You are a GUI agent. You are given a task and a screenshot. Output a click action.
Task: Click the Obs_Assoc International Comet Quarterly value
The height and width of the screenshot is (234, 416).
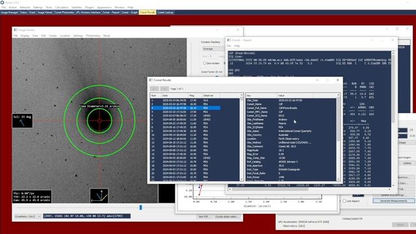(x=294, y=131)
